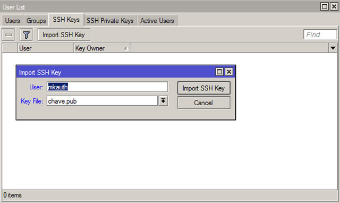This screenshot has height=203, width=340.
Task: Click the remove (minus) toolbar button
Action: tap(8, 35)
